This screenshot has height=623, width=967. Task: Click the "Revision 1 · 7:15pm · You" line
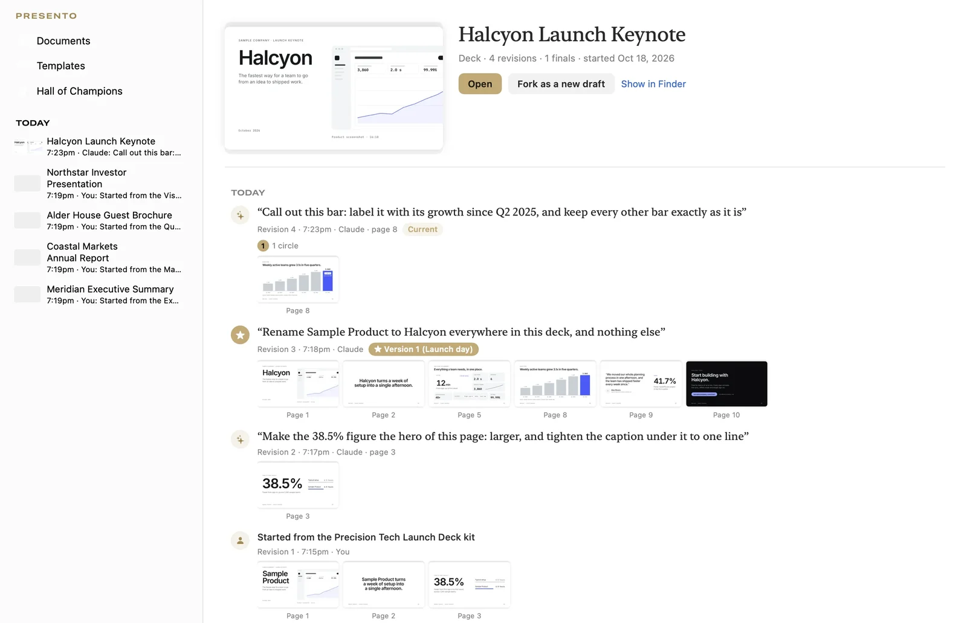(303, 552)
